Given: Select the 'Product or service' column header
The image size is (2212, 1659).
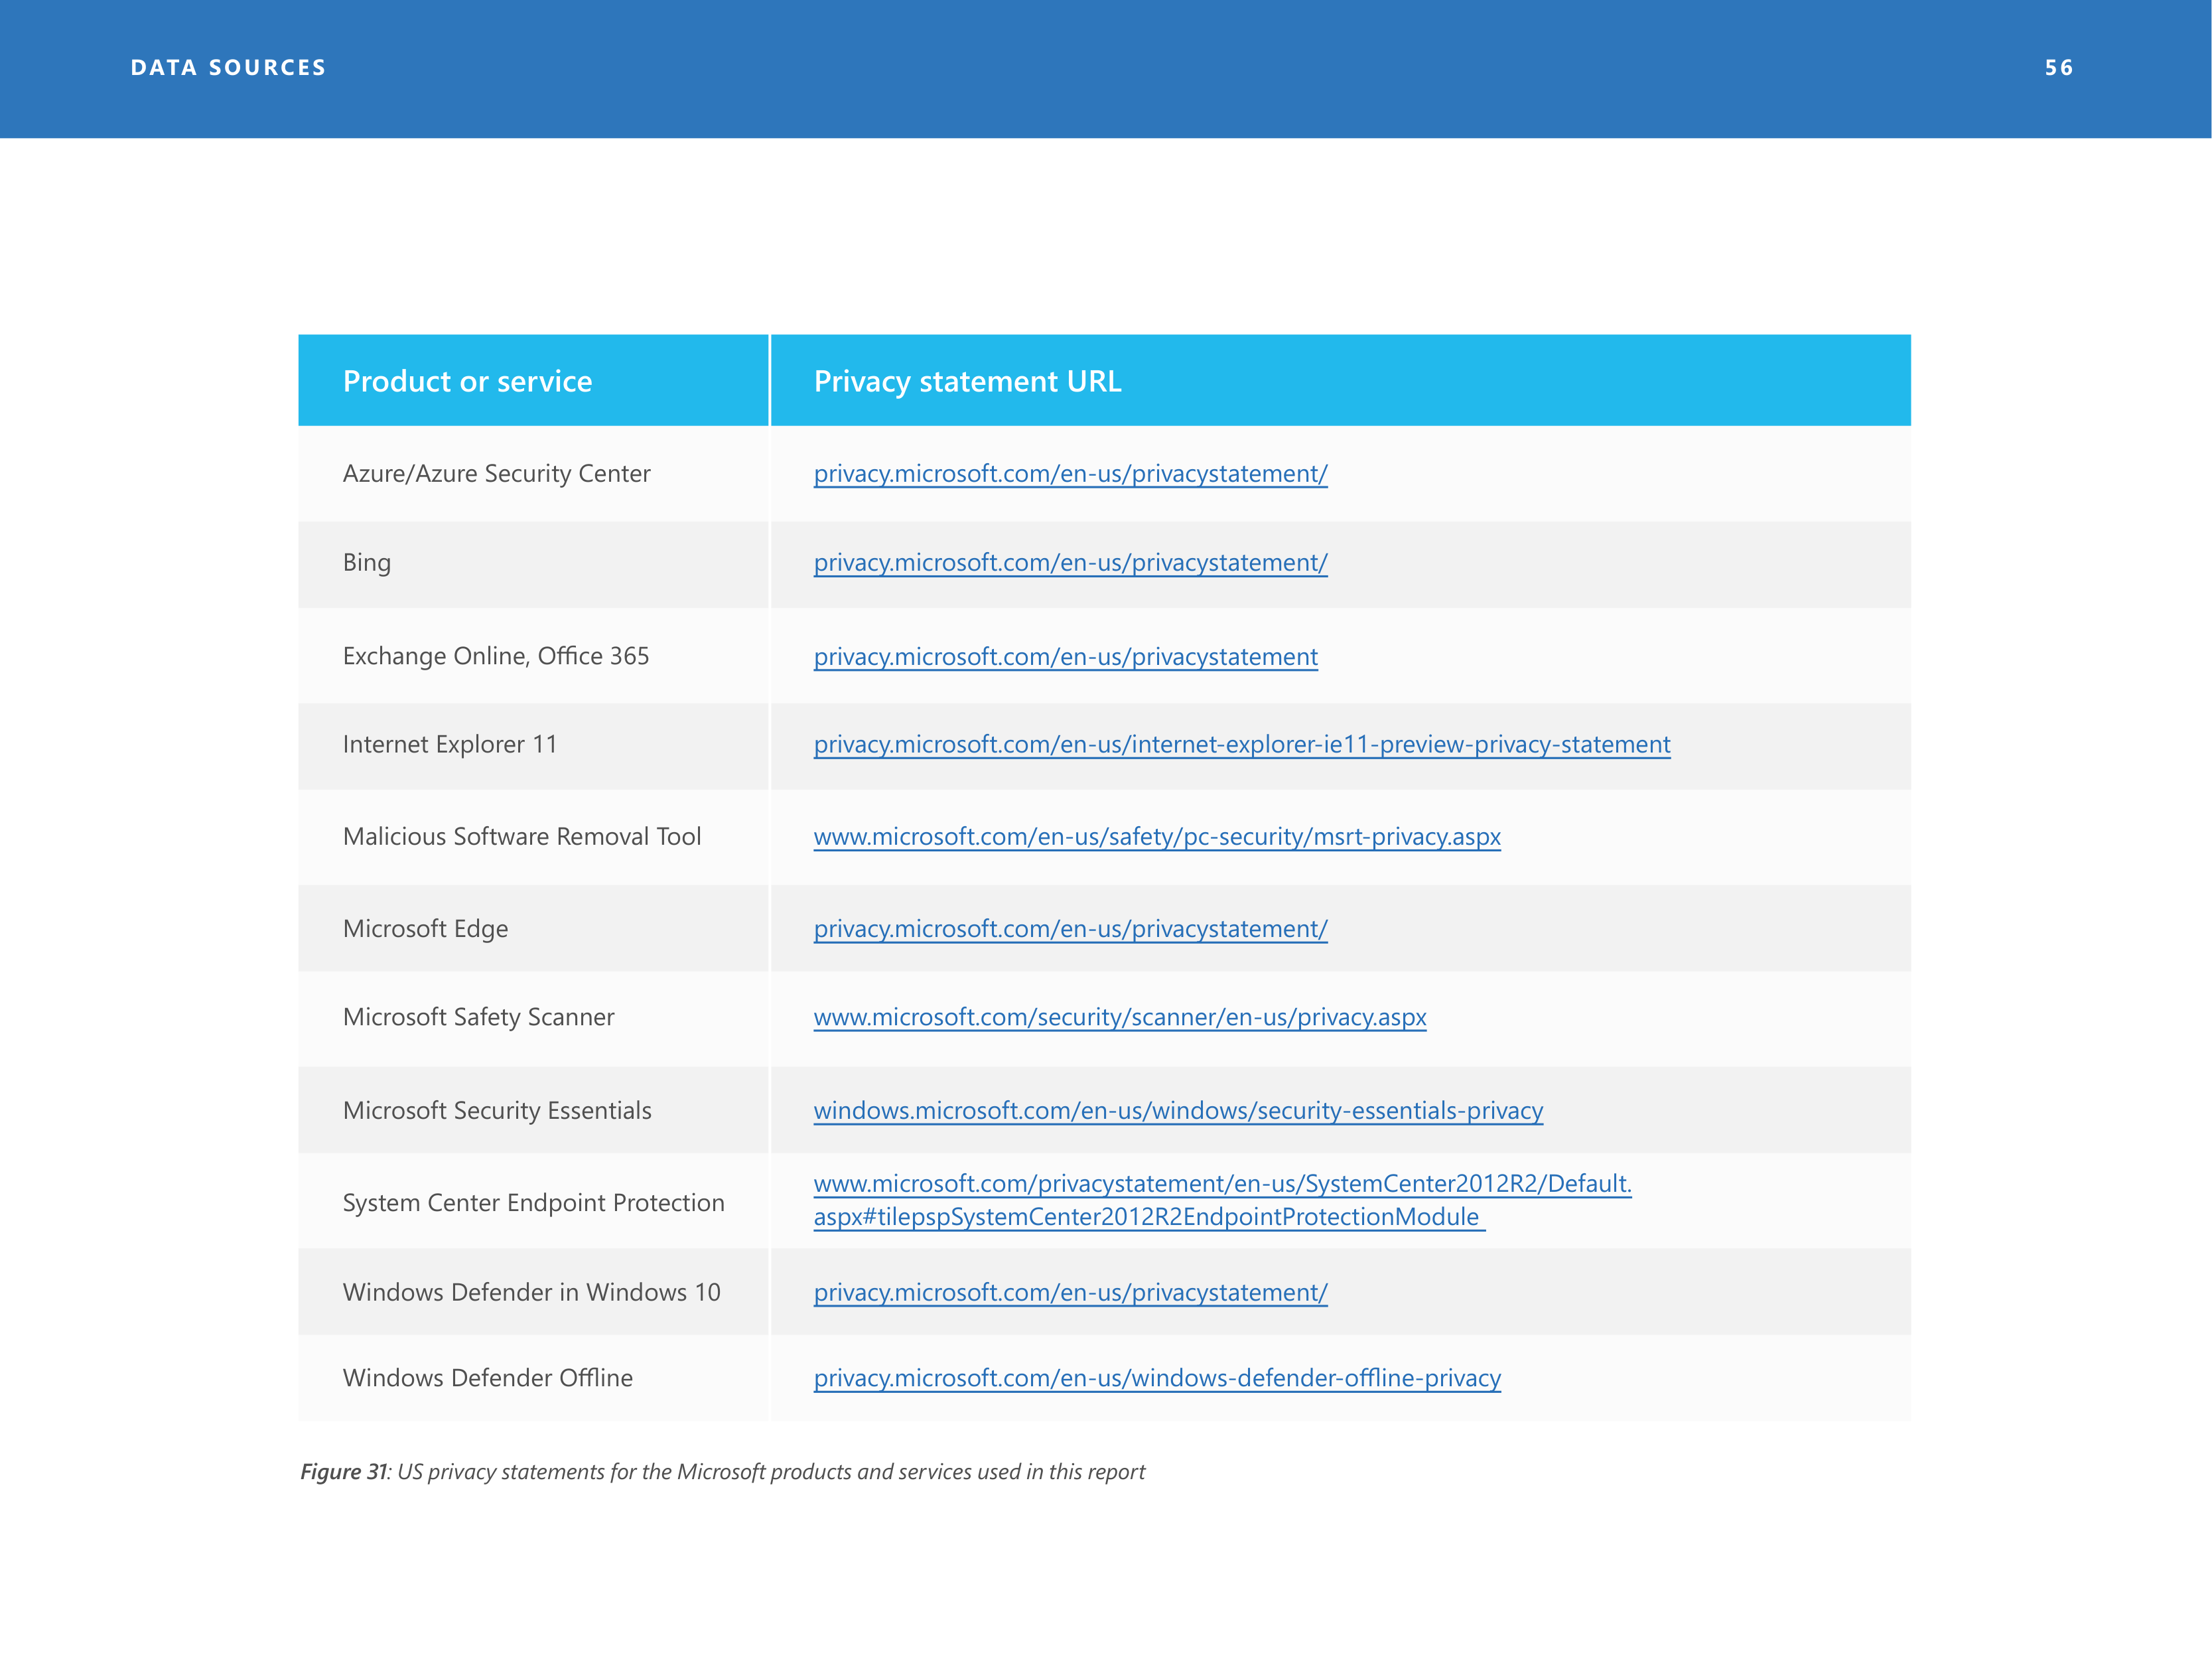Looking at the screenshot, I should [x=533, y=381].
